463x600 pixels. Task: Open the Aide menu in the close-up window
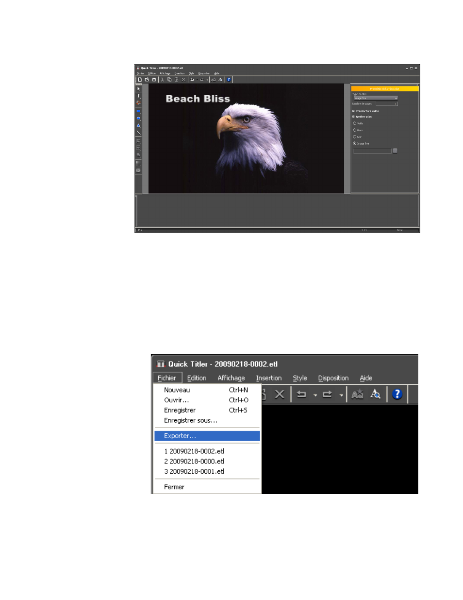(366, 378)
